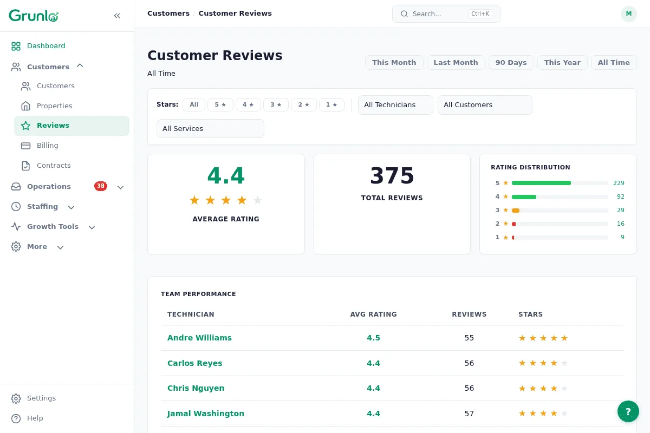Click the 229 five-star count
The width and height of the screenshot is (650, 433).
tap(619, 183)
